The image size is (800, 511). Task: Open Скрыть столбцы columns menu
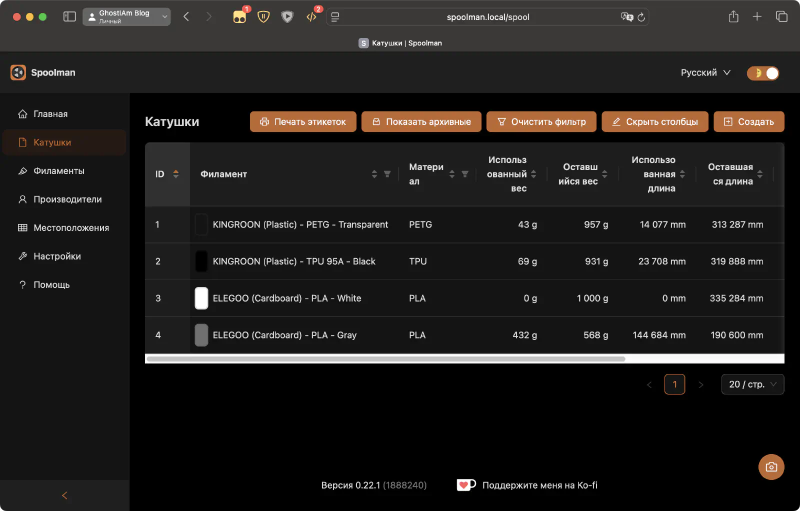[655, 121]
